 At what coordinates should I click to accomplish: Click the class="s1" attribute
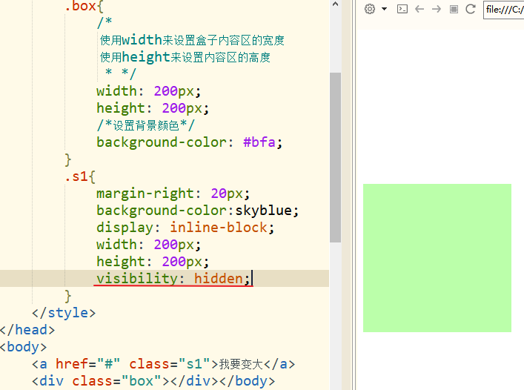tap(170, 364)
